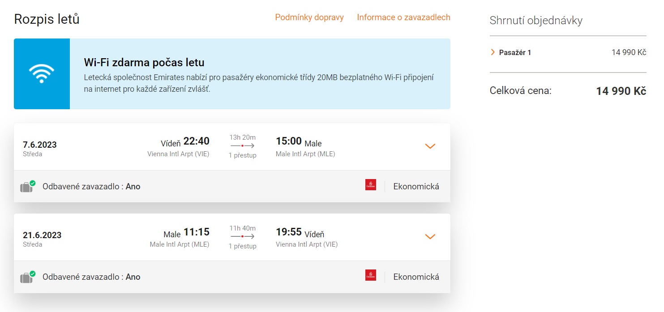Click the stopover arrow icon under 11h 40m
Screen dimensions: 664x312
point(243,236)
